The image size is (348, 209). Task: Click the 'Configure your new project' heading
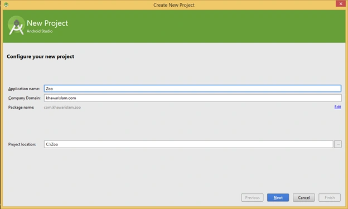40,57
